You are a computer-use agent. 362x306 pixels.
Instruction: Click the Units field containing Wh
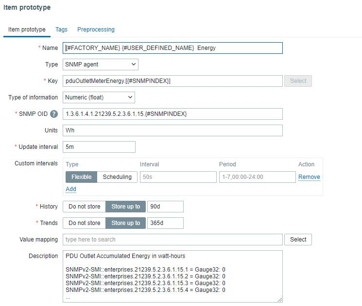pyautogui.click(x=172, y=130)
